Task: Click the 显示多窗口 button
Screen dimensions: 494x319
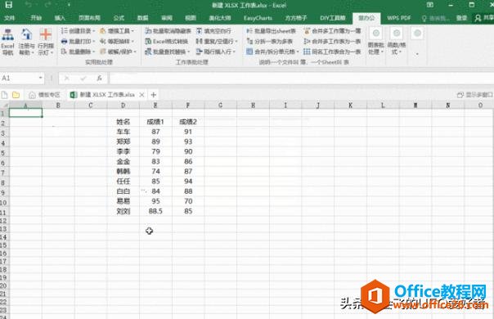Action: [x=475, y=95]
